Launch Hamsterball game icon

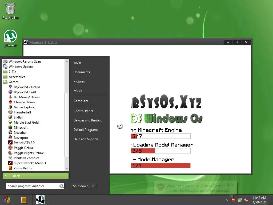(10, 112)
